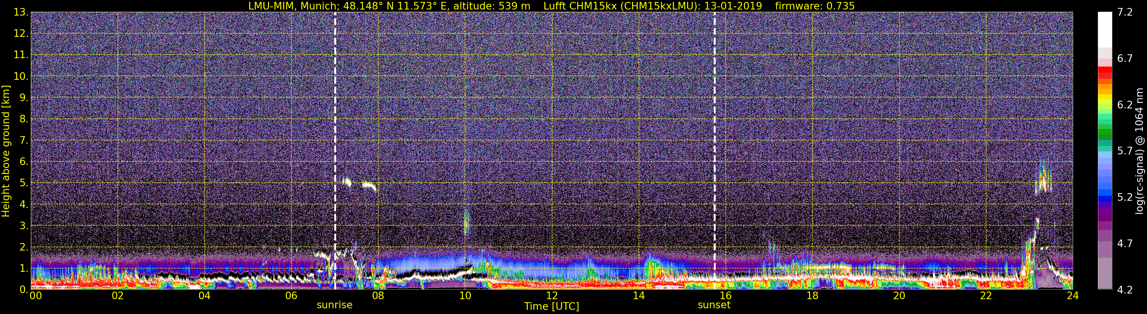Click the colorbar value '7.2'
This screenshot has height=314, width=1147.
tap(1125, 13)
